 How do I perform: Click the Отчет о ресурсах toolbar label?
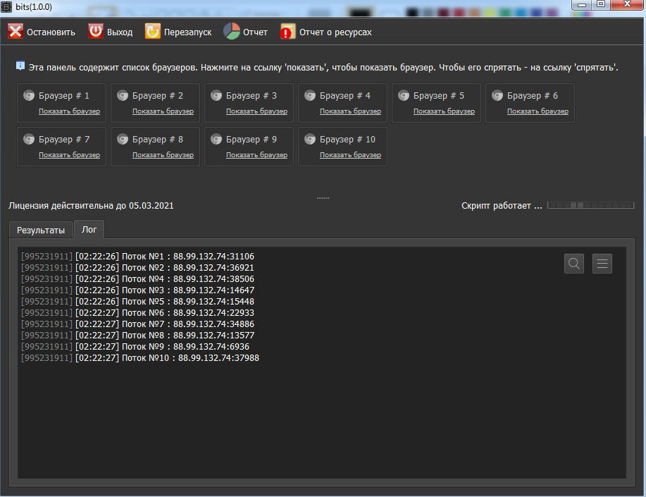335,32
